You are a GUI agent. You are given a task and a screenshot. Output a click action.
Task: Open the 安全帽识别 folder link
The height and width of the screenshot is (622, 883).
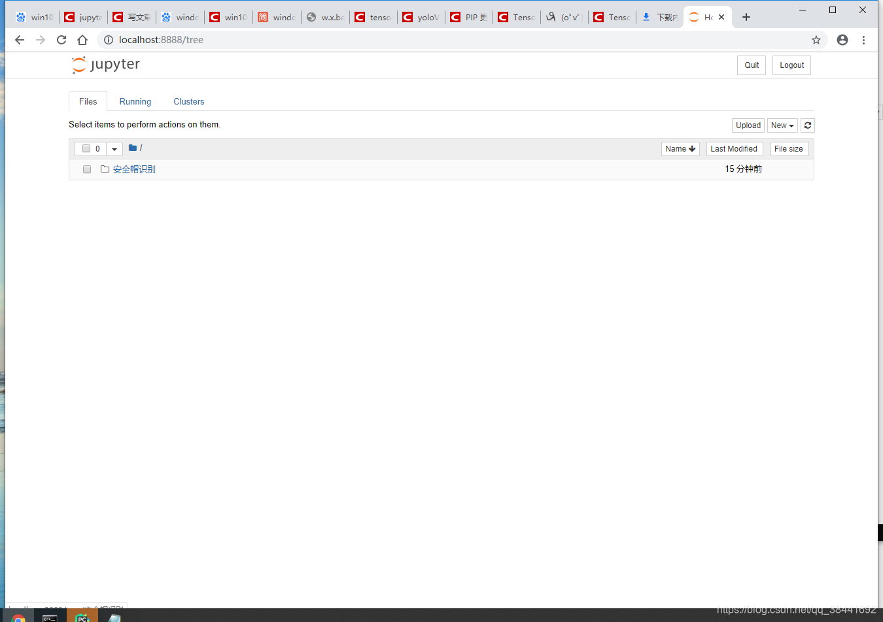[134, 169]
